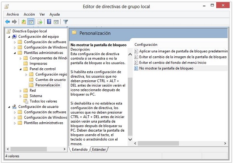Toggle the show/hide console tree icon
233x163 pixels.
coord(31,22)
